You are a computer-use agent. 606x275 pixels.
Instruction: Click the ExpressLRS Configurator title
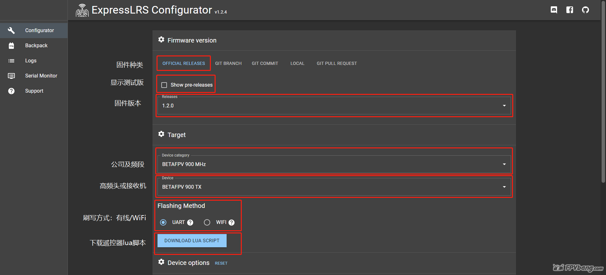pos(152,10)
